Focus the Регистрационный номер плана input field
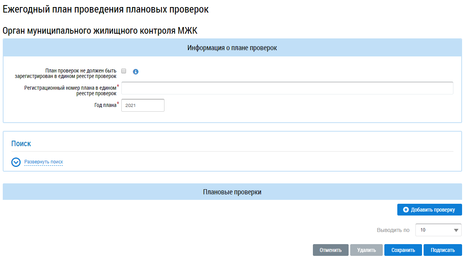466x259 pixels. coord(287,88)
